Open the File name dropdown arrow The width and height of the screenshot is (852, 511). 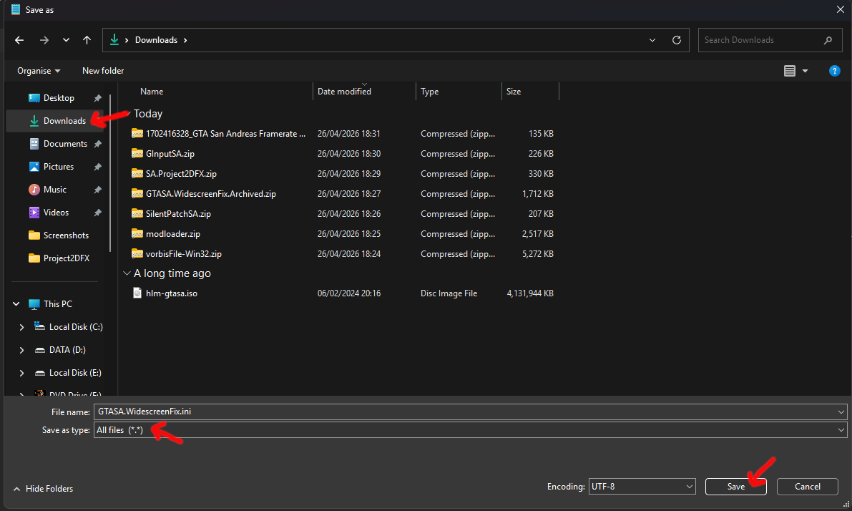pos(841,412)
